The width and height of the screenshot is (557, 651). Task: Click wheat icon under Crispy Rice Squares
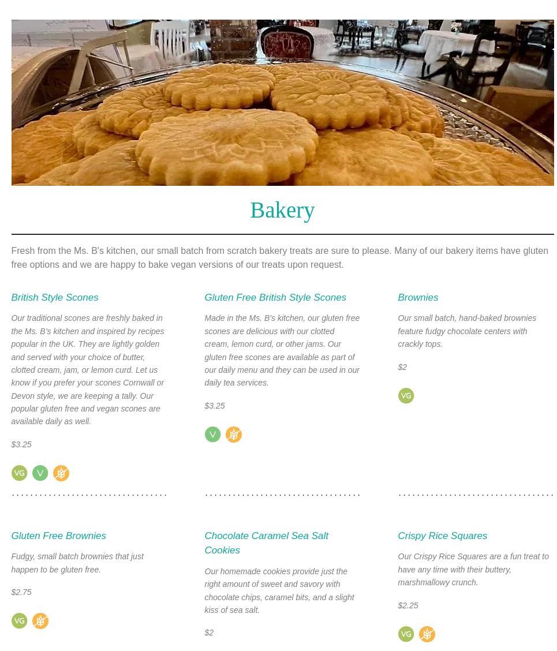pos(427,634)
